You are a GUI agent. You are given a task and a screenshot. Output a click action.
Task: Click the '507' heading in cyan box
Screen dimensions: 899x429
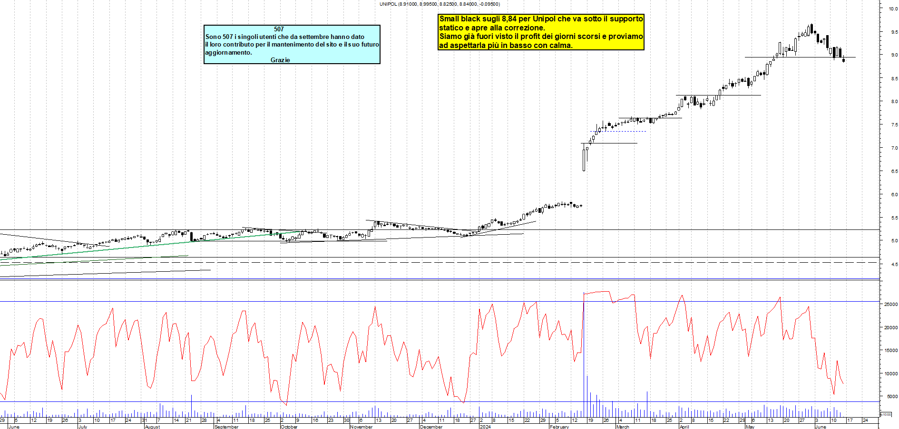pos(279,29)
